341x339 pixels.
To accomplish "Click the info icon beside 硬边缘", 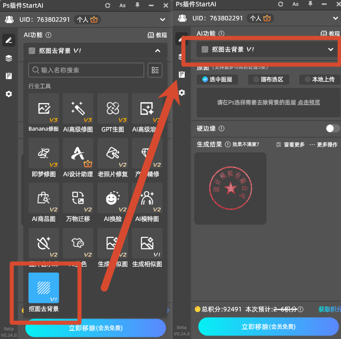I will [221, 128].
